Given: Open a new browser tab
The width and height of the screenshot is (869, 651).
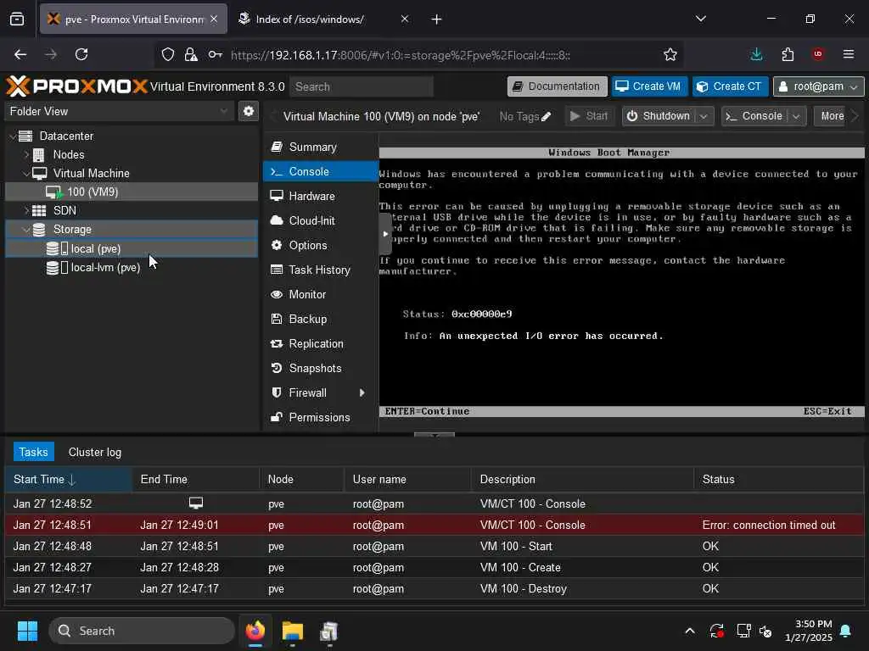Looking at the screenshot, I should click(437, 19).
